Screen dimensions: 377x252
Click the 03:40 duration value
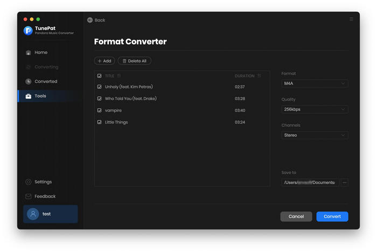pyautogui.click(x=240, y=110)
